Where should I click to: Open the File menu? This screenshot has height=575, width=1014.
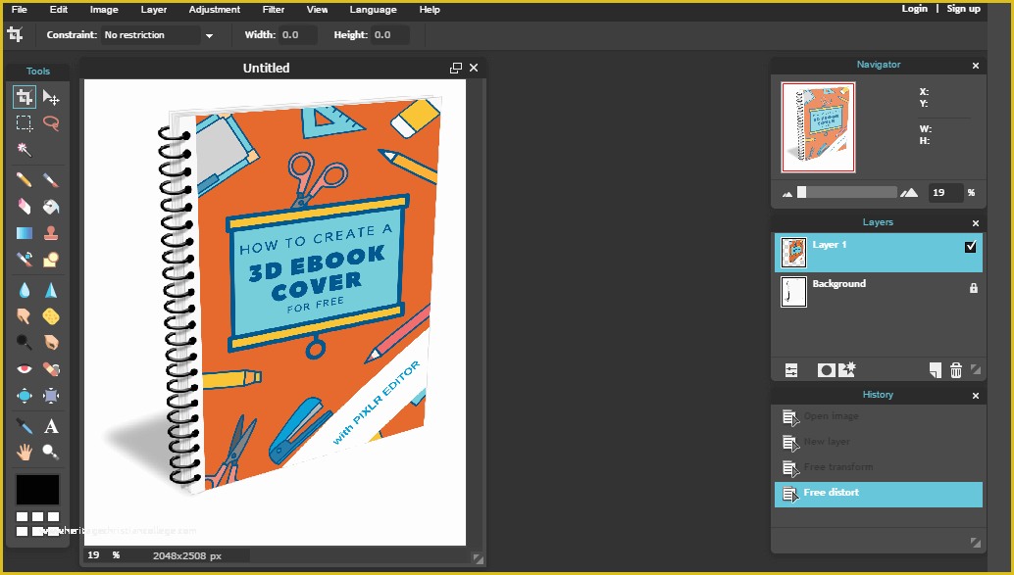click(x=20, y=10)
